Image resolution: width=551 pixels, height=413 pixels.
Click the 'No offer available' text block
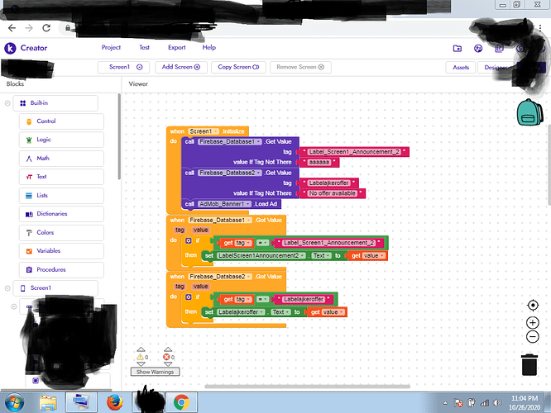click(x=332, y=193)
